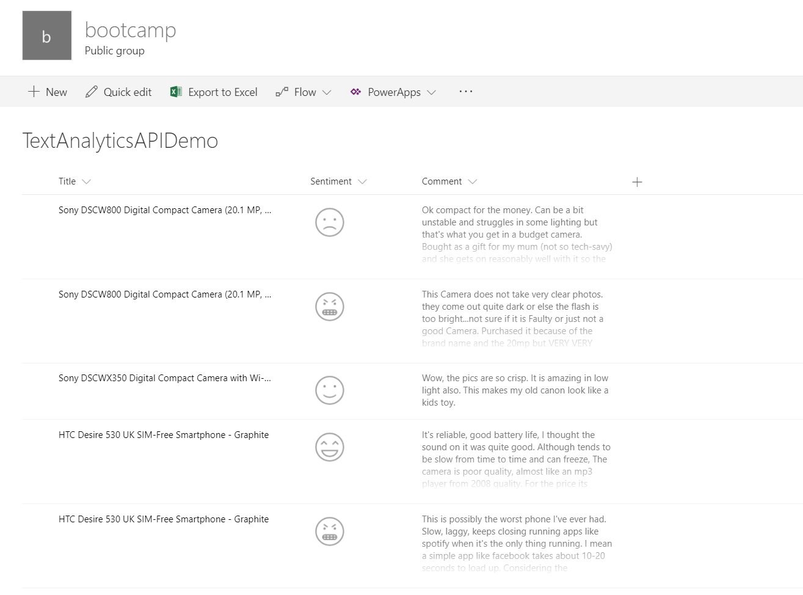The height and width of the screenshot is (595, 803).
Task: Open the first HTC Desire 530 item
Action: [163, 435]
